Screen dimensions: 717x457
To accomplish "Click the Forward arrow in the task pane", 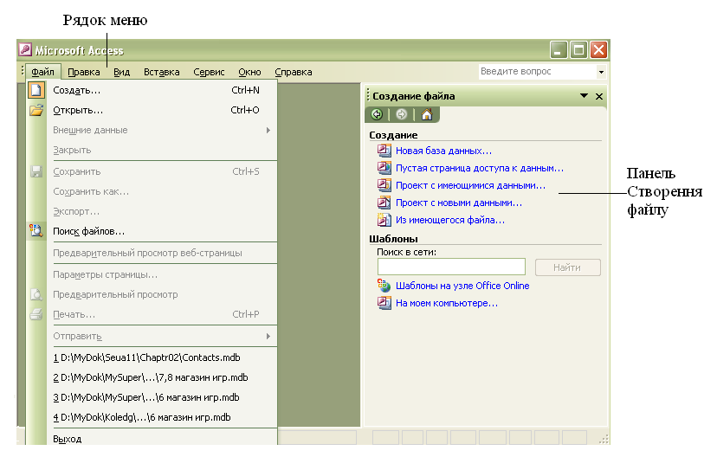I will tap(402, 114).
